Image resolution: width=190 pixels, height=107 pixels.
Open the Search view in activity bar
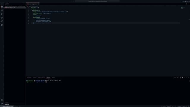tap(2, 11)
